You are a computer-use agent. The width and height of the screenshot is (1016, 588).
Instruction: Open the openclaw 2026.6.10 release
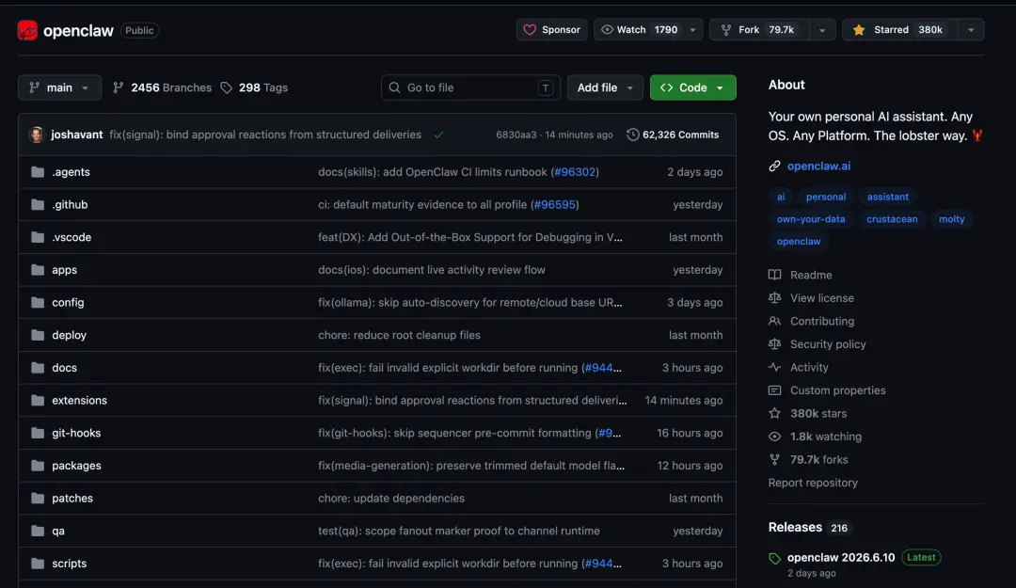pos(840,558)
